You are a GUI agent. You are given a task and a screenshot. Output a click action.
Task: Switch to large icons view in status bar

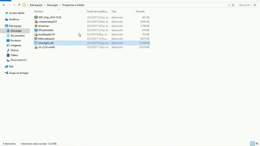coord(257,144)
